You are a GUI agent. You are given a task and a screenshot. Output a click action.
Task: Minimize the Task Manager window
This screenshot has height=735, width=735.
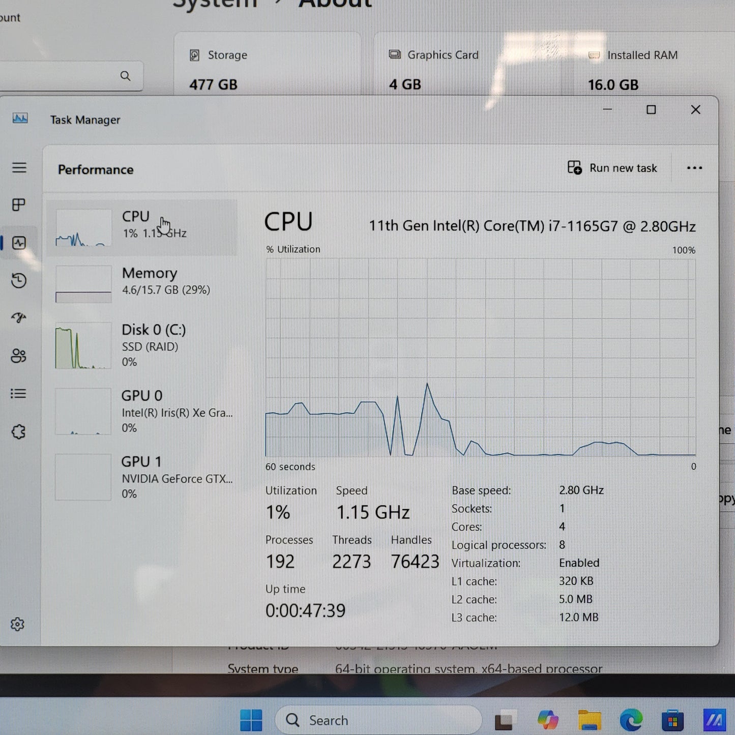pos(607,109)
